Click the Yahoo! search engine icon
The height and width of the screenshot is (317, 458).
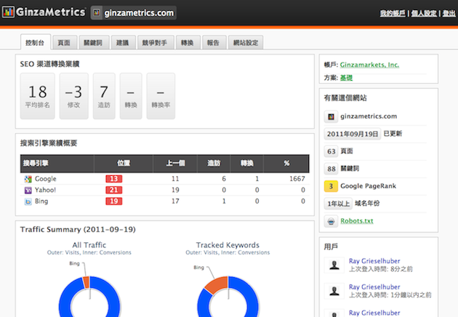pyautogui.click(x=28, y=190)
